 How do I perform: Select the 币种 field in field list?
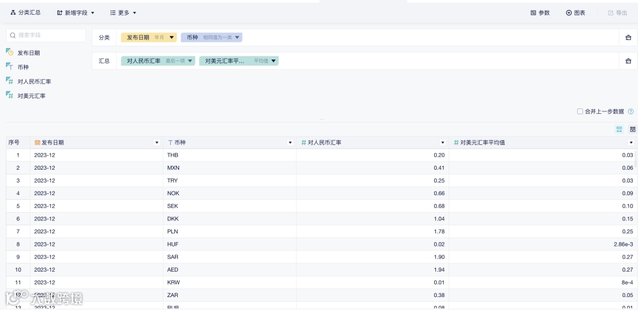23,67
